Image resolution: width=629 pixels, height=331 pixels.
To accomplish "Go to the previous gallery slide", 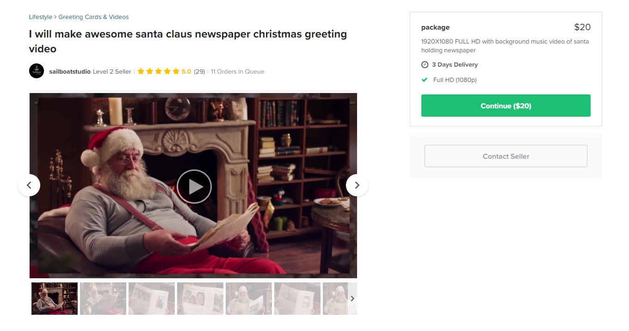I will pos(29,185).
